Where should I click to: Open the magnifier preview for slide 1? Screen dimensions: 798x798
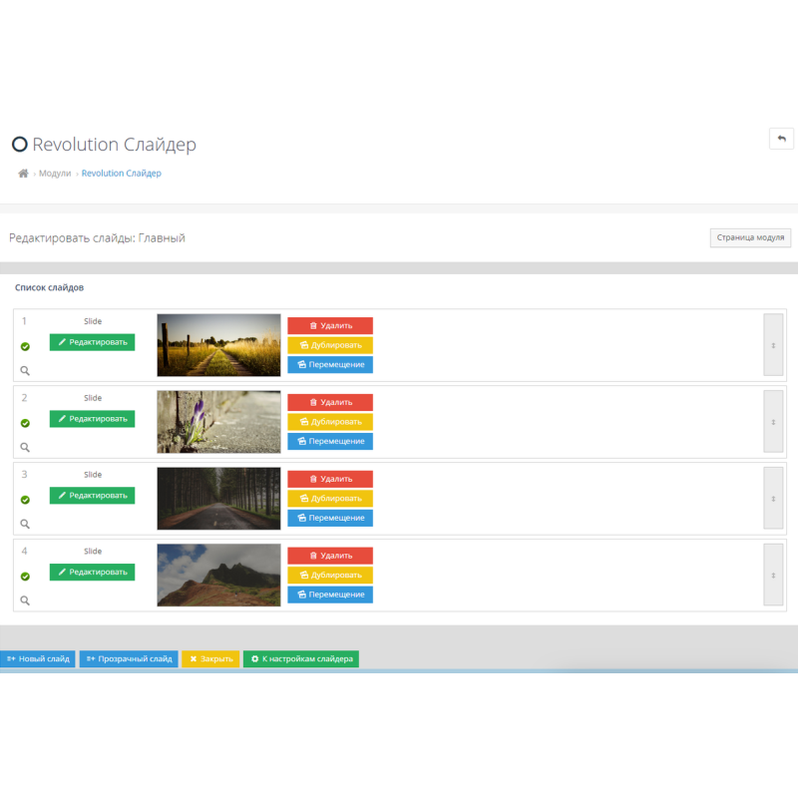(25, 370)
